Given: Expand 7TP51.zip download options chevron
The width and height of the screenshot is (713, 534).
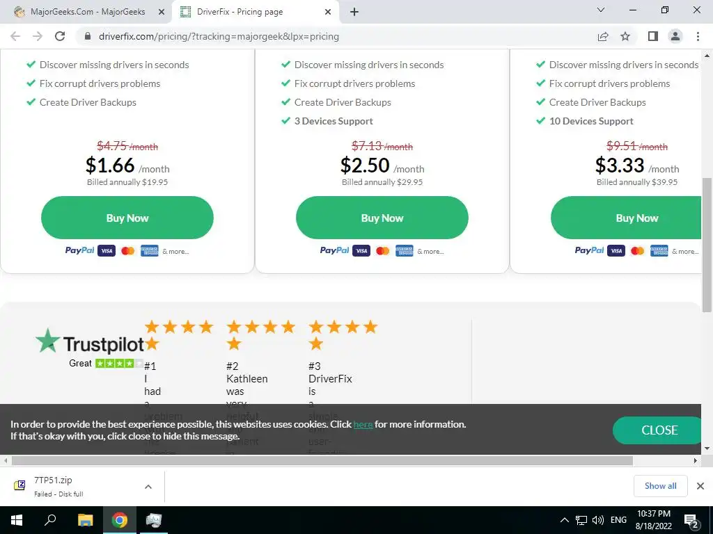Looking at the screenshot, I should [148, 487].
